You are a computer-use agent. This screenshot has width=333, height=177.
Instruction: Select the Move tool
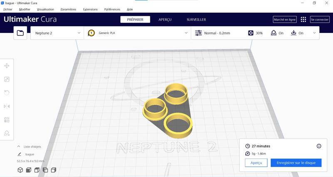(7, 66)
